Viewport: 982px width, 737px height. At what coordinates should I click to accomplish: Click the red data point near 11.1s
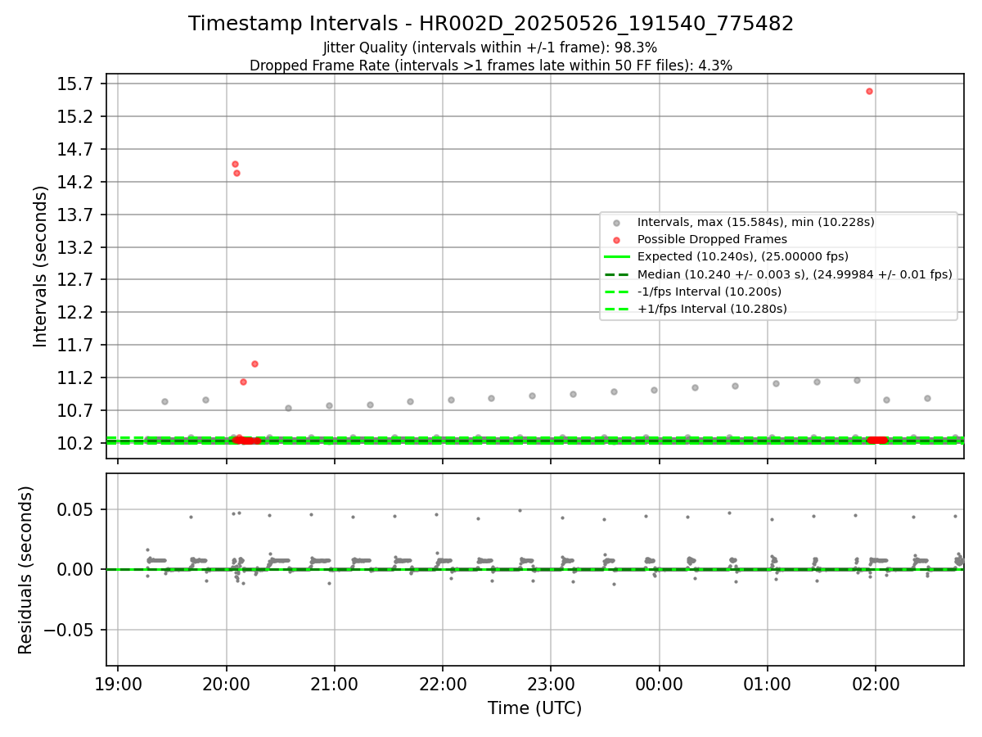coord(243,382)
